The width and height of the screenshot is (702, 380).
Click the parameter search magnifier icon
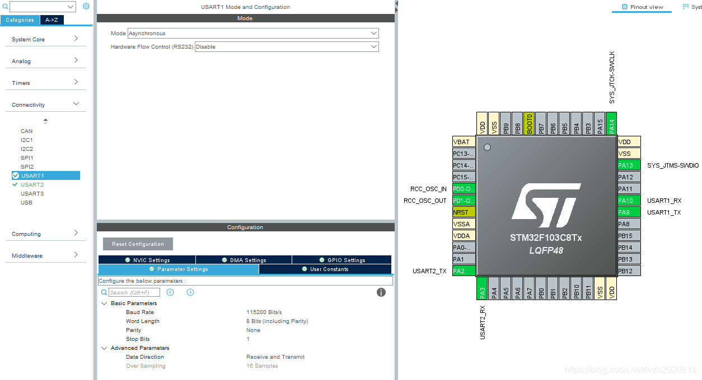point(104,292)
